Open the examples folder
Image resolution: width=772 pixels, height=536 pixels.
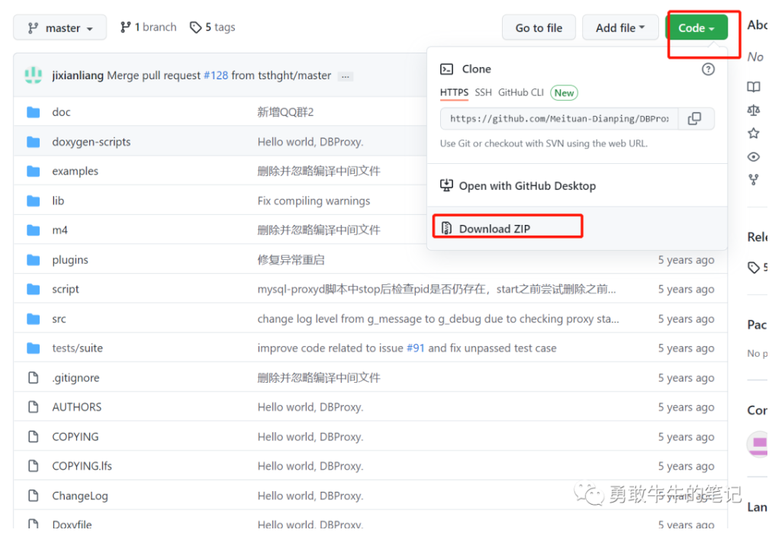(x=76, y=171)
